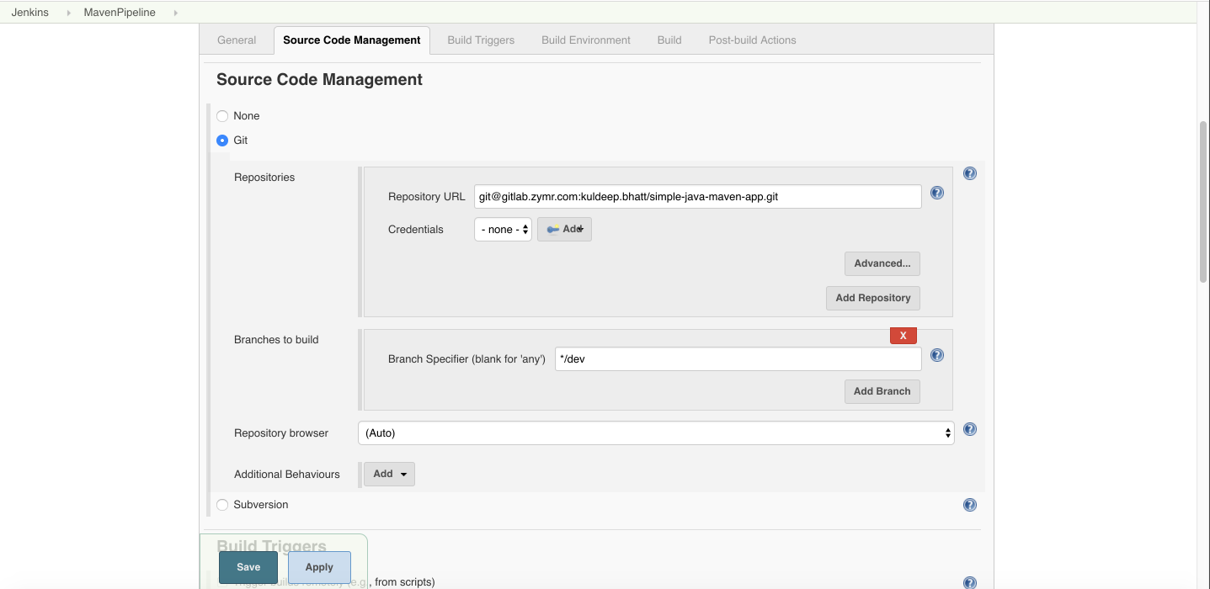Expand the Additional Behaviours Add dropdown
The height and width of the screenshot is (589, 1210).
[388, 474]
